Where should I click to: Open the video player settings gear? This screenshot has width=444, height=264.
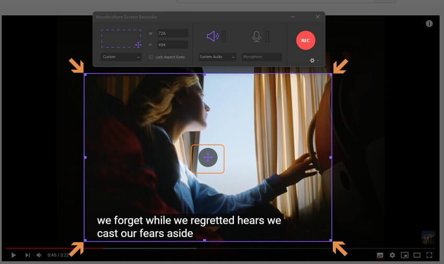coord(392,255)
